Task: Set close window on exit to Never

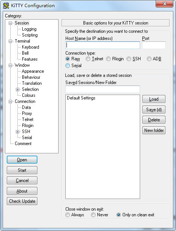Action: 93,215
